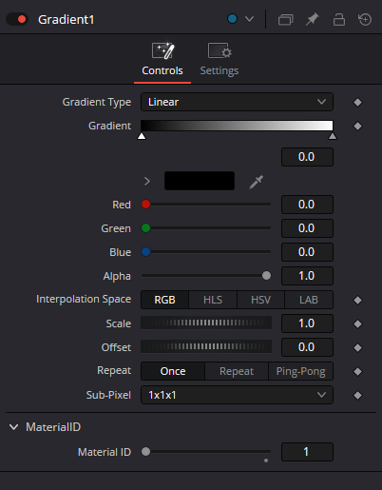Click the Material ID slider handle
Screen dimensions: 382x490
click(145, 451)
